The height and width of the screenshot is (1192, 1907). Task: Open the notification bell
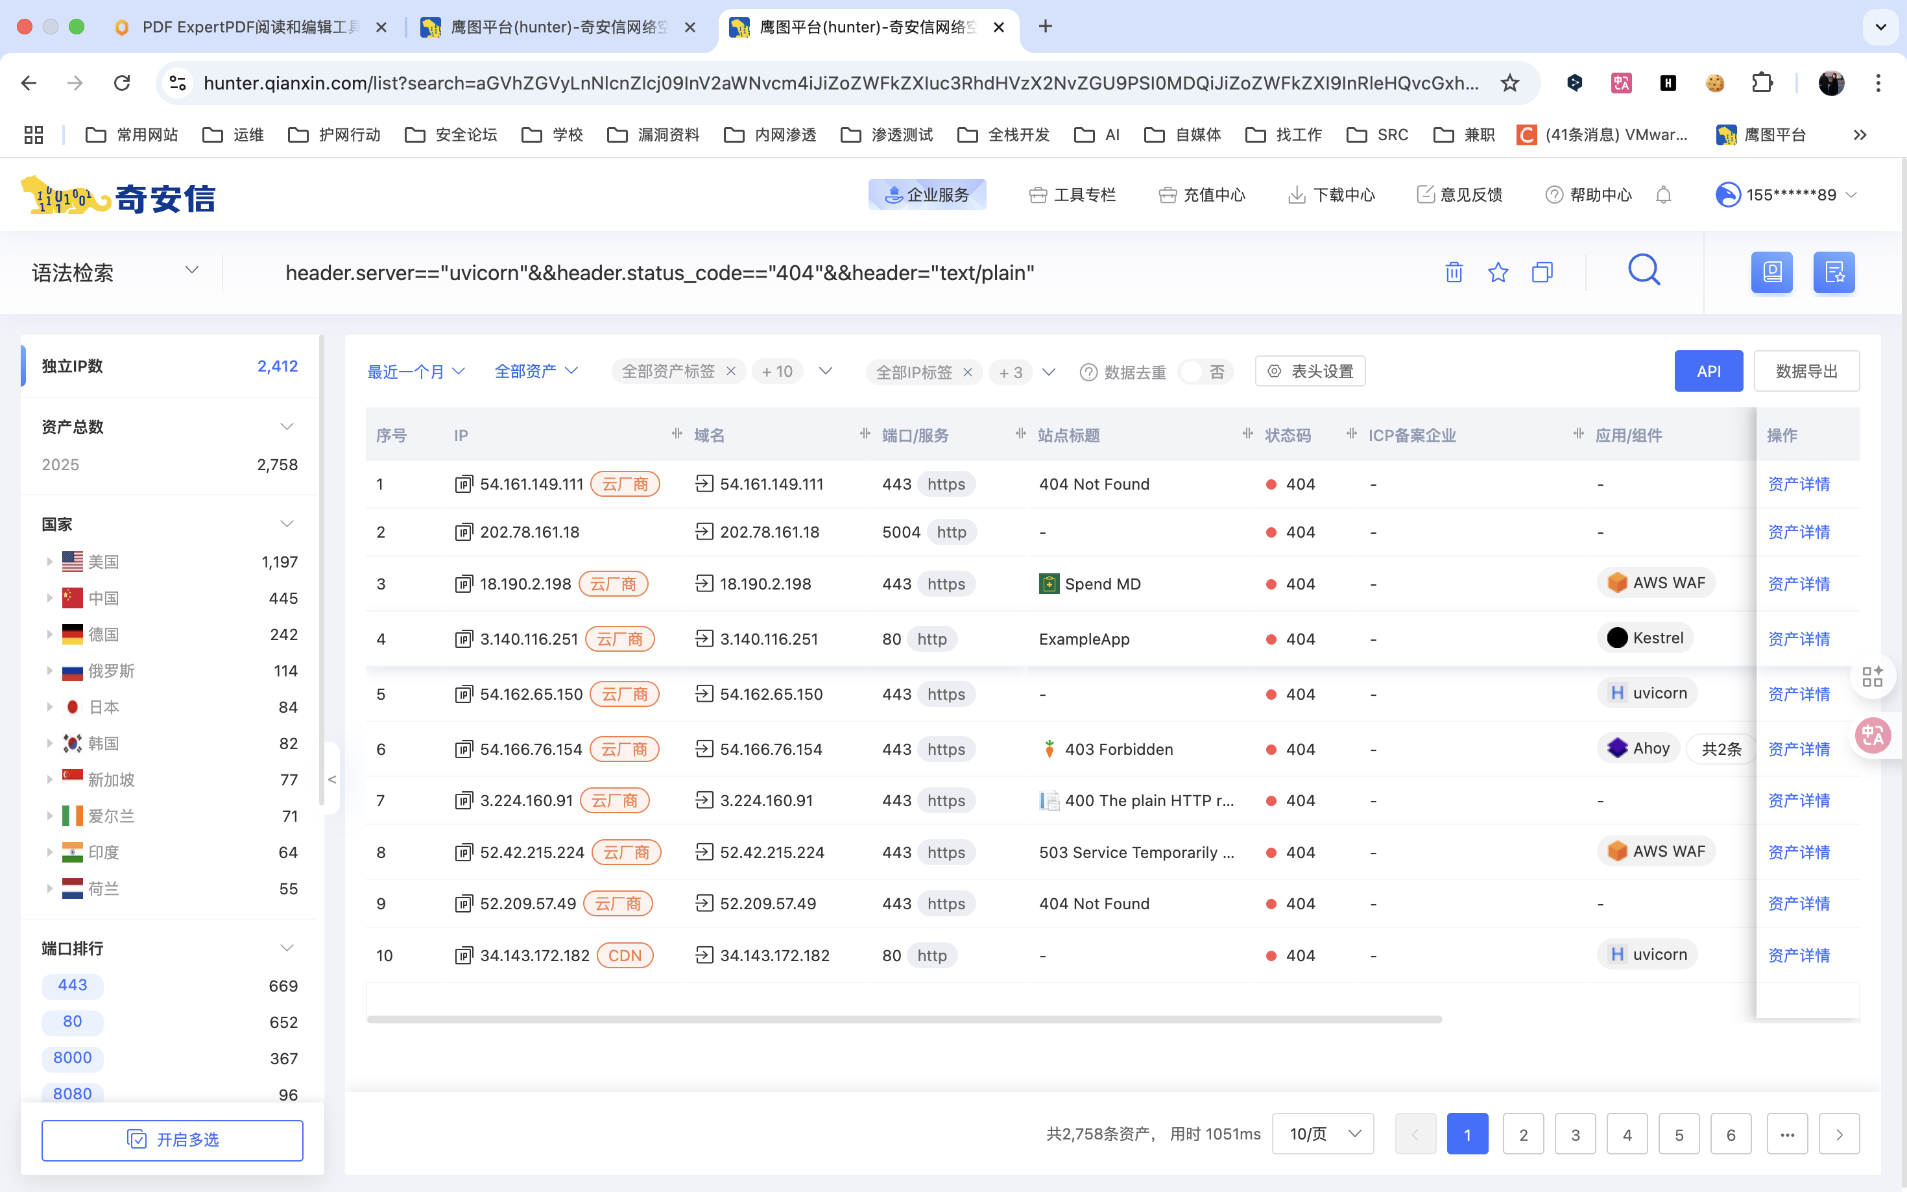pos(1663,195)
